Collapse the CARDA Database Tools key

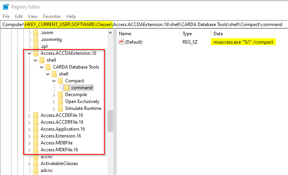point(42,67)
